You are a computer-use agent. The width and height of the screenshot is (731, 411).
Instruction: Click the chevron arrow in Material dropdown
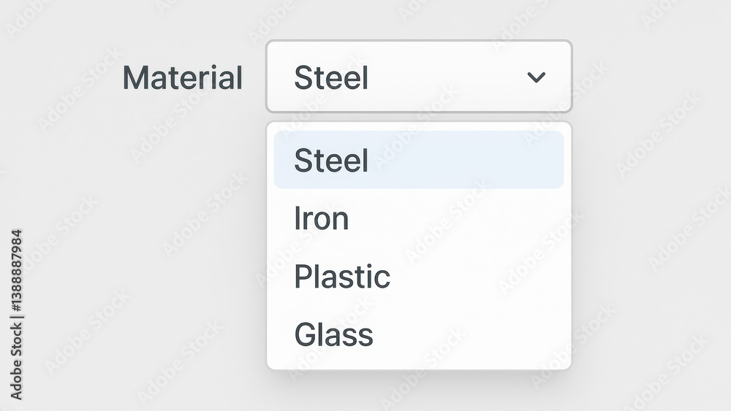click(x=536, y=77)
